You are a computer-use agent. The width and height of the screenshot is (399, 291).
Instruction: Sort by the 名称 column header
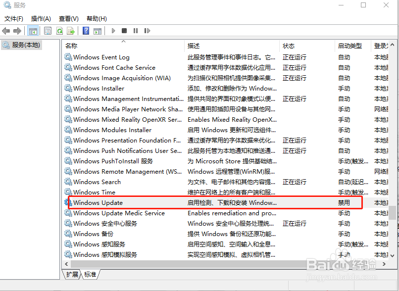[123, 46]
